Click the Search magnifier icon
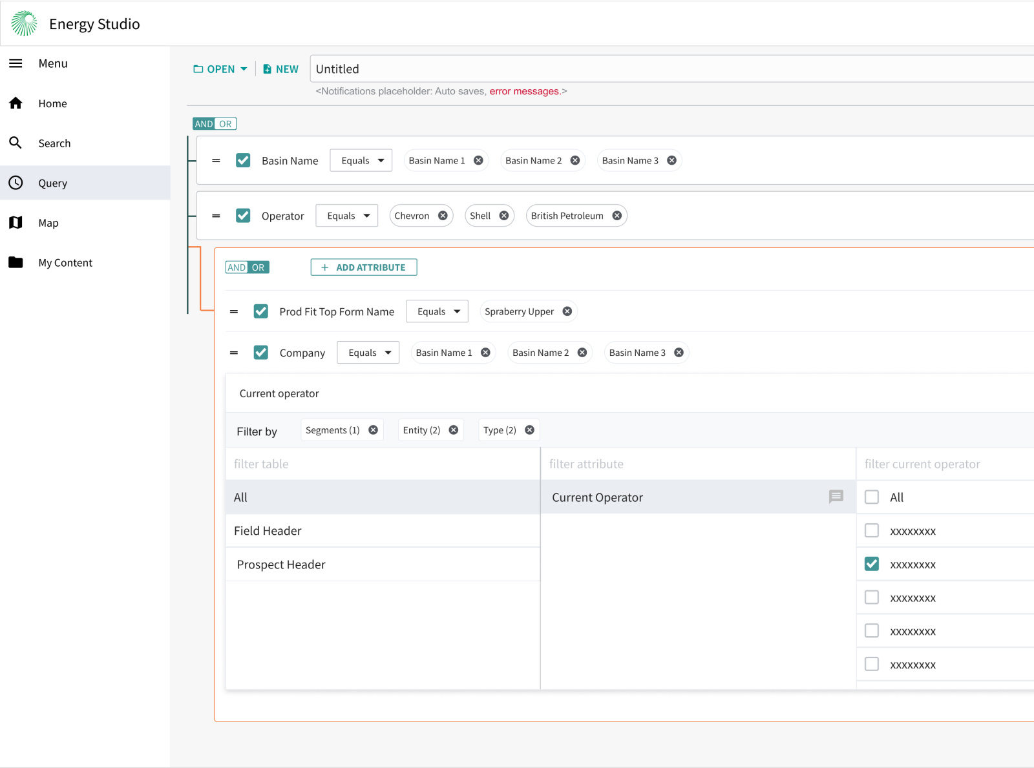 pyautogui.click(x=16, y=143)
